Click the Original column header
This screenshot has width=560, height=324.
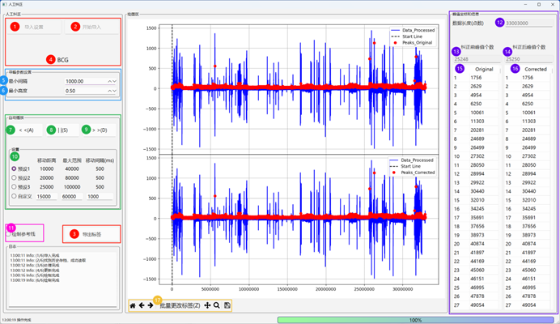click(484, 70)
